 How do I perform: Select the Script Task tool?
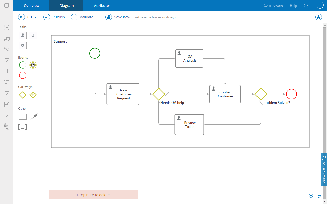(33, 35)
